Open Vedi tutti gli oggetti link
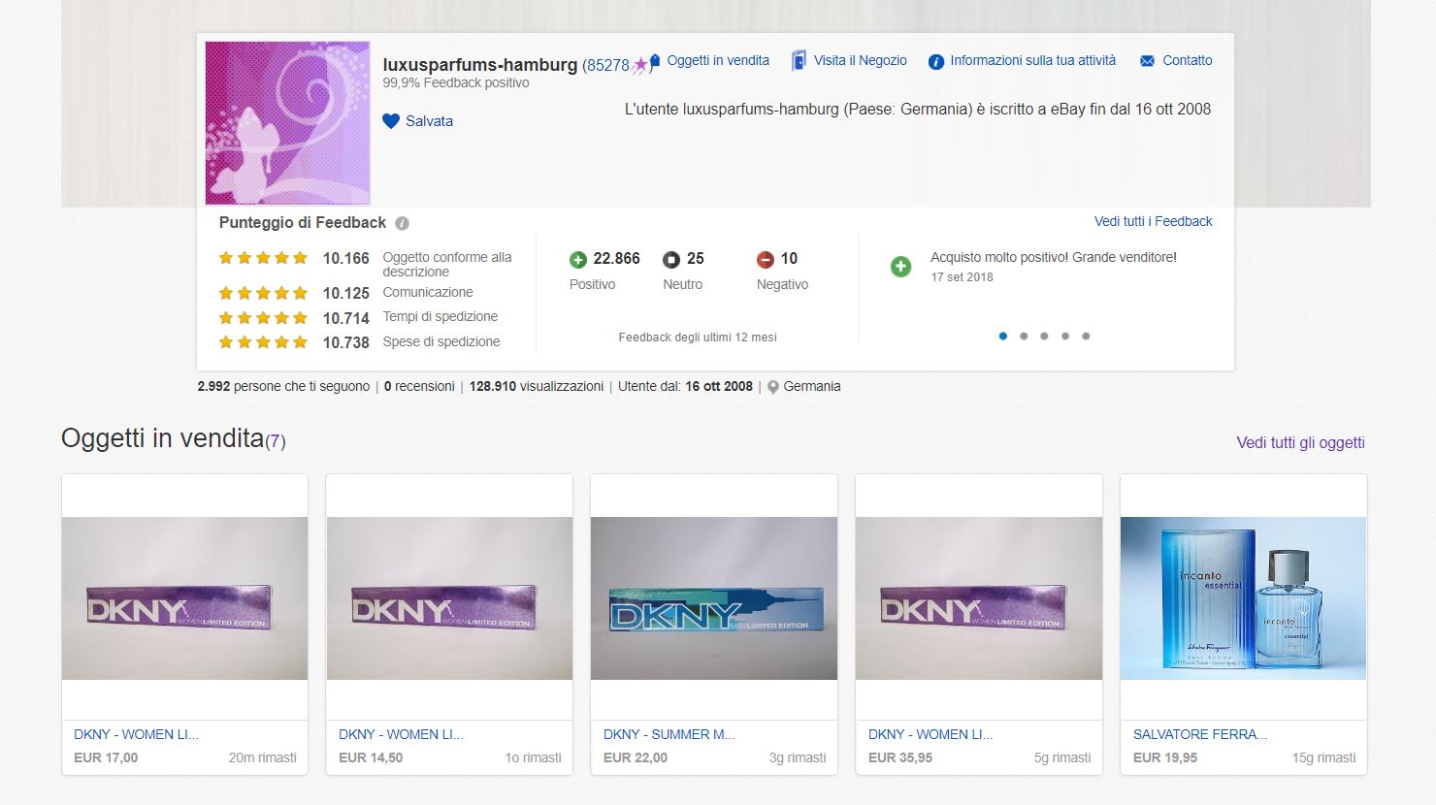Viewport: 1436px width, 805px height. (x=1300, y=442)
